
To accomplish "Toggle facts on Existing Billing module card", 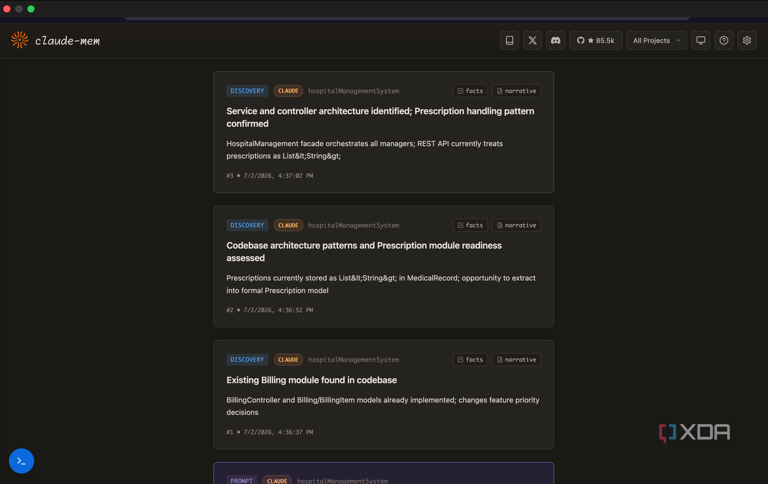I will [x=470, y=360].
